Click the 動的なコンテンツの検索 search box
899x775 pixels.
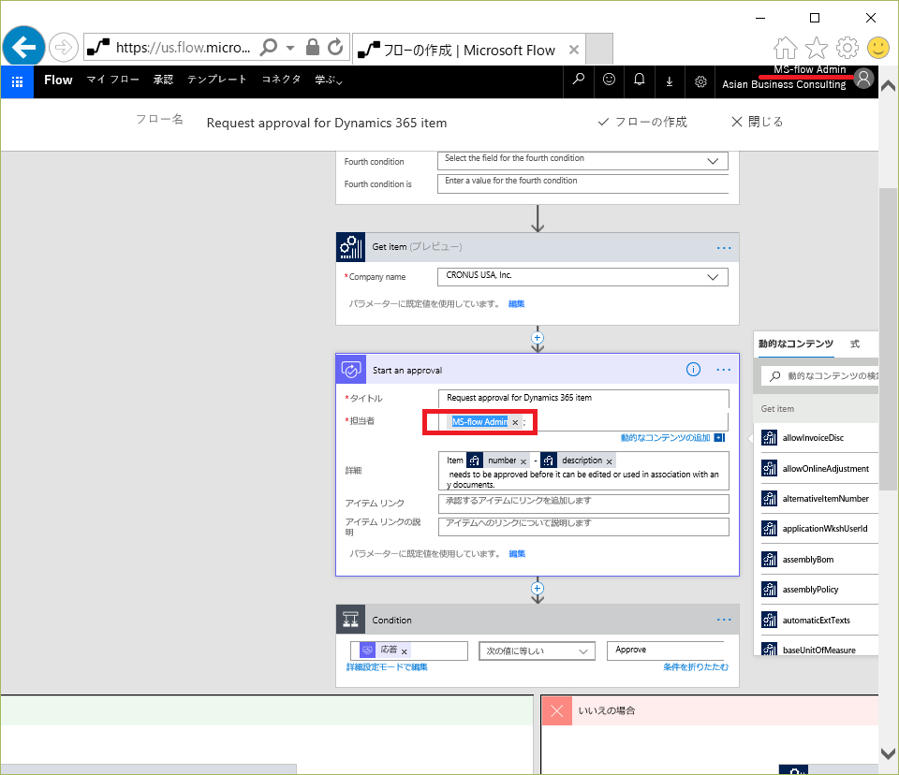tap(820, 376)
